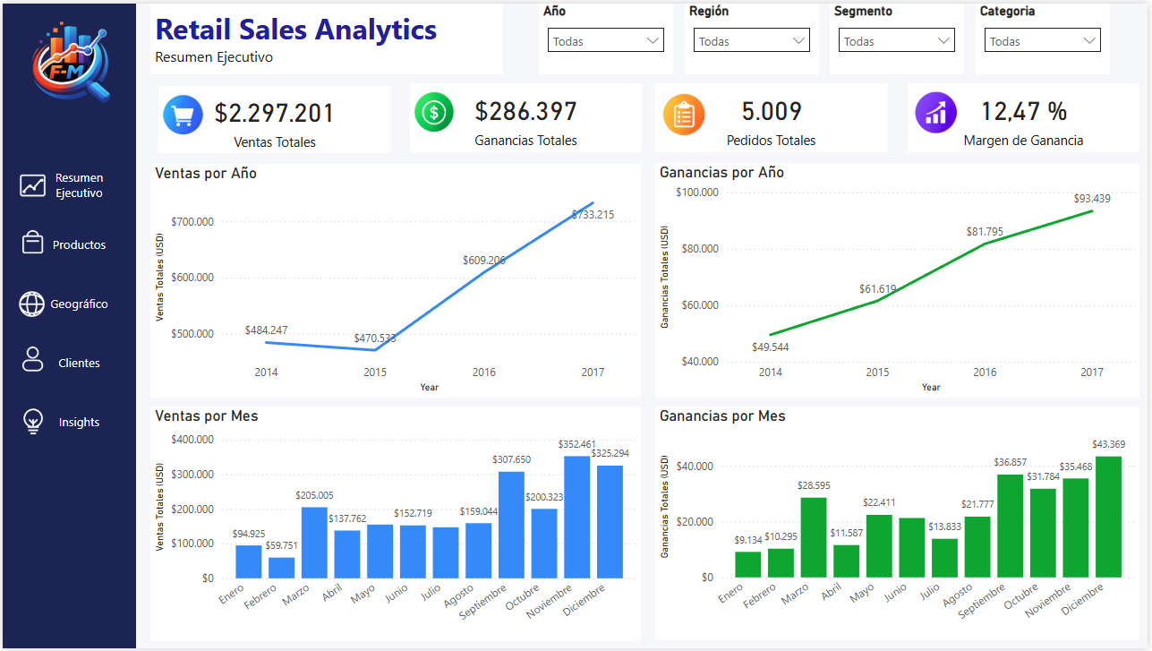Viewport: 1152px width, 651px height.
Task: Select the Noviembre profit bar $35.468
Action: point(1076,527)
